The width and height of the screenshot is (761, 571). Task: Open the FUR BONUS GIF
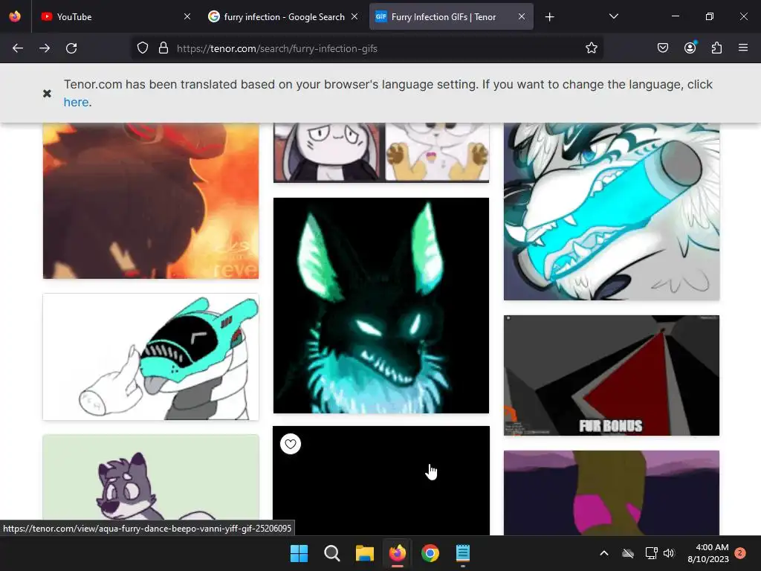pyautogui.click(x=612, y=375)
